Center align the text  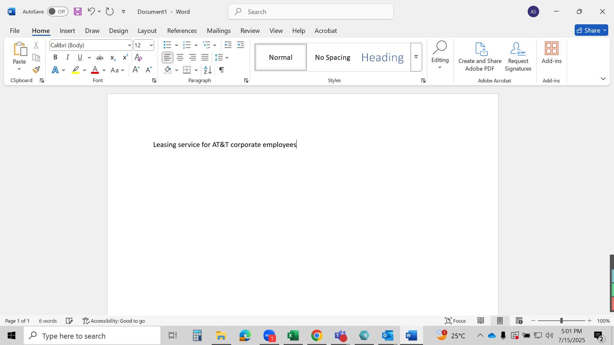tap(180, 57)
